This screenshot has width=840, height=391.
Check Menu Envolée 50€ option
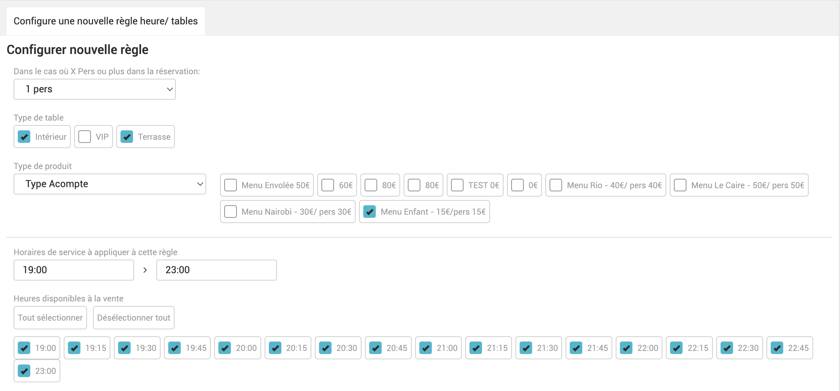point(231,185)
